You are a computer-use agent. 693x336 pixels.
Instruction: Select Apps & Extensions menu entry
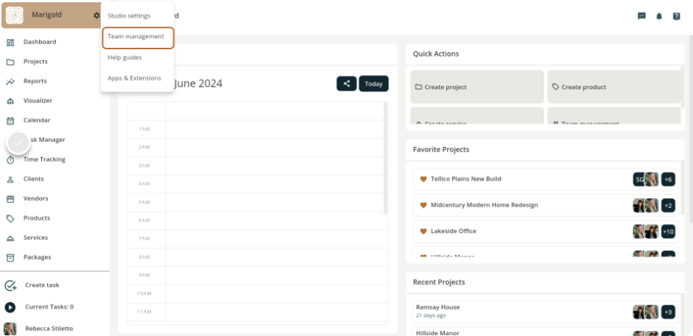tap(134, 78)
